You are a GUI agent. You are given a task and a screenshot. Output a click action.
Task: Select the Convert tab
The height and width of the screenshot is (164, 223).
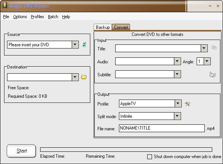coord(121,27)
